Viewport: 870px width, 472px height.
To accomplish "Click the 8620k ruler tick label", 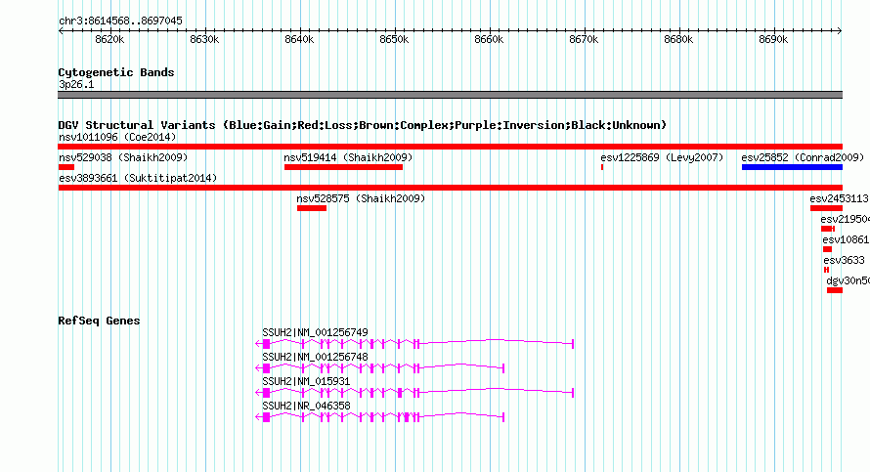I will (x=109, y=40).
